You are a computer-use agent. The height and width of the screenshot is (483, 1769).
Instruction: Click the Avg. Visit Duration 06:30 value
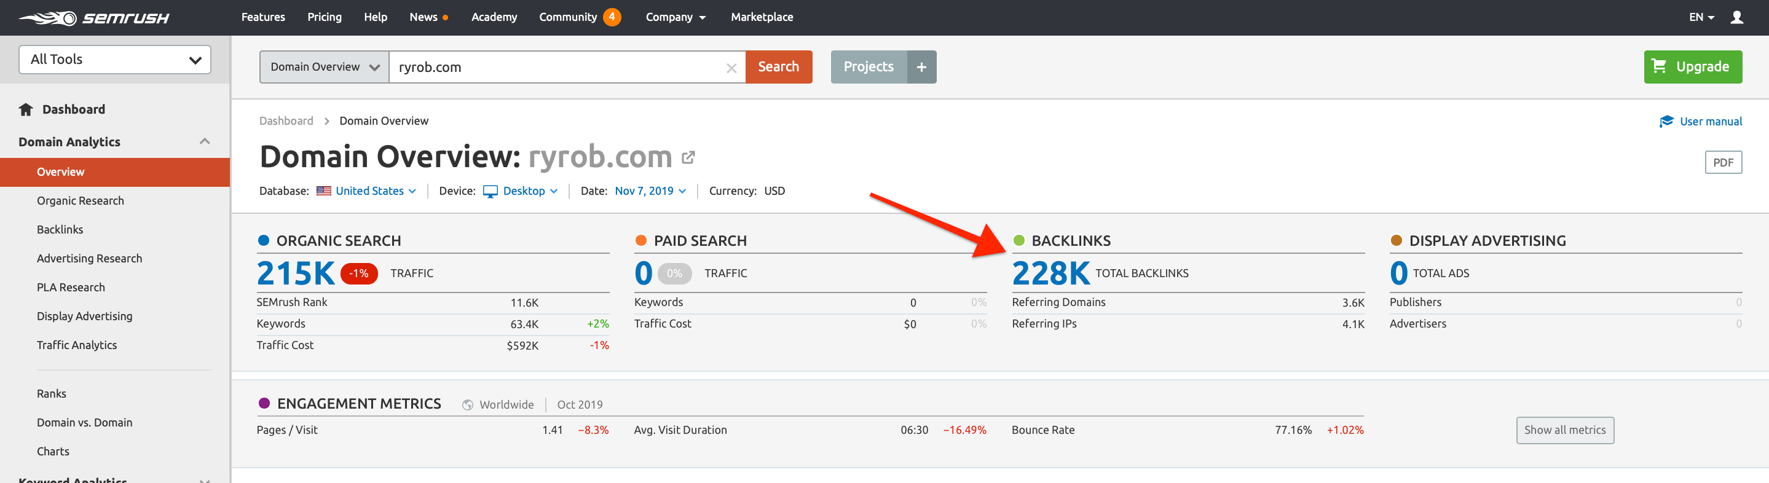tap(914, 430)
